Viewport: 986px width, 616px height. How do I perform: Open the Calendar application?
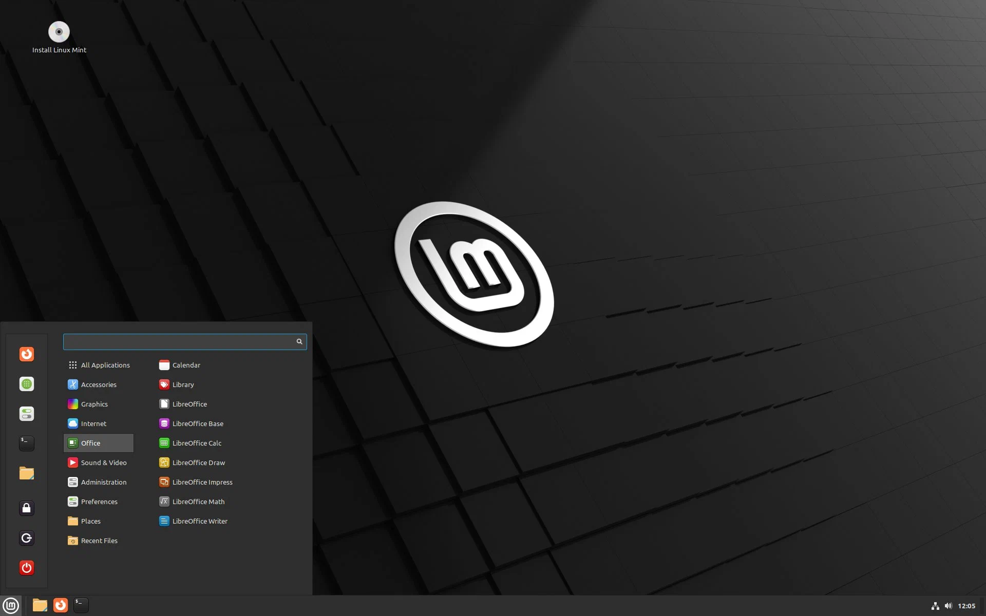186,364
